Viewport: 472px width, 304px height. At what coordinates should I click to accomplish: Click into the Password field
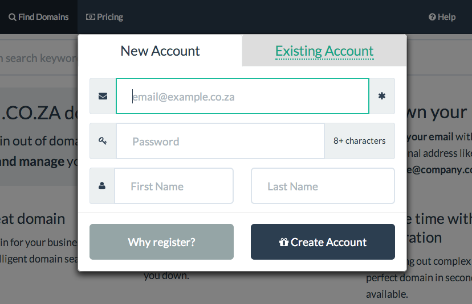click(x=220, y=141)
